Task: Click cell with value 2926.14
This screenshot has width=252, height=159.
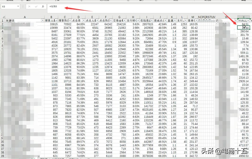Action: [x=244, y=81]
